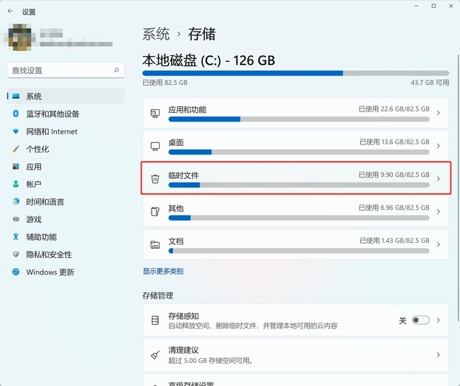Open 蓝牙和其他设备 settings page
460x386 pixels.
pos(66,114)
